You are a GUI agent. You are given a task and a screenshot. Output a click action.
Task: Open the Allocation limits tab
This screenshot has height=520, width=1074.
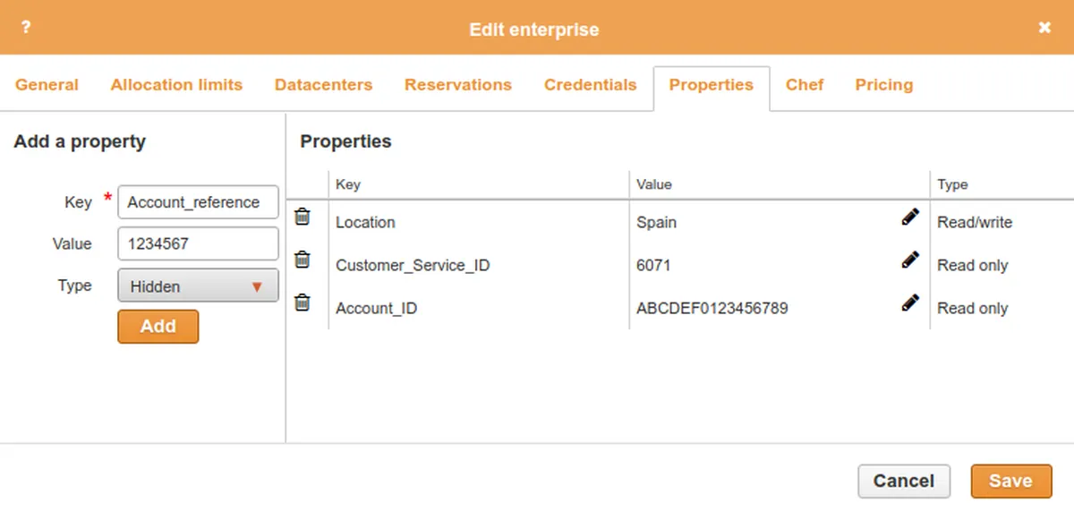(176, 85)
